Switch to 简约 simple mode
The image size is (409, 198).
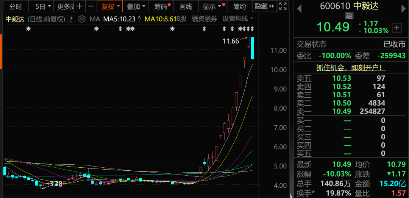[x=239, y=6]
